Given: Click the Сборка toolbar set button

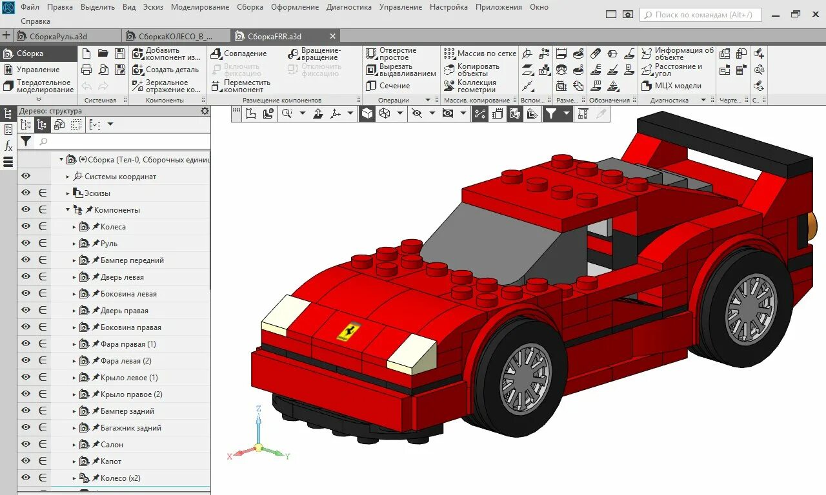Looking at the screenshot, I should 38,53.
